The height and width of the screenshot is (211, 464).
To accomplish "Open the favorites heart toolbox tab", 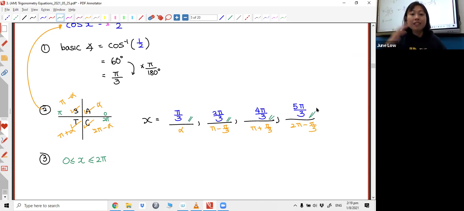I will click(x=4, y=127).
